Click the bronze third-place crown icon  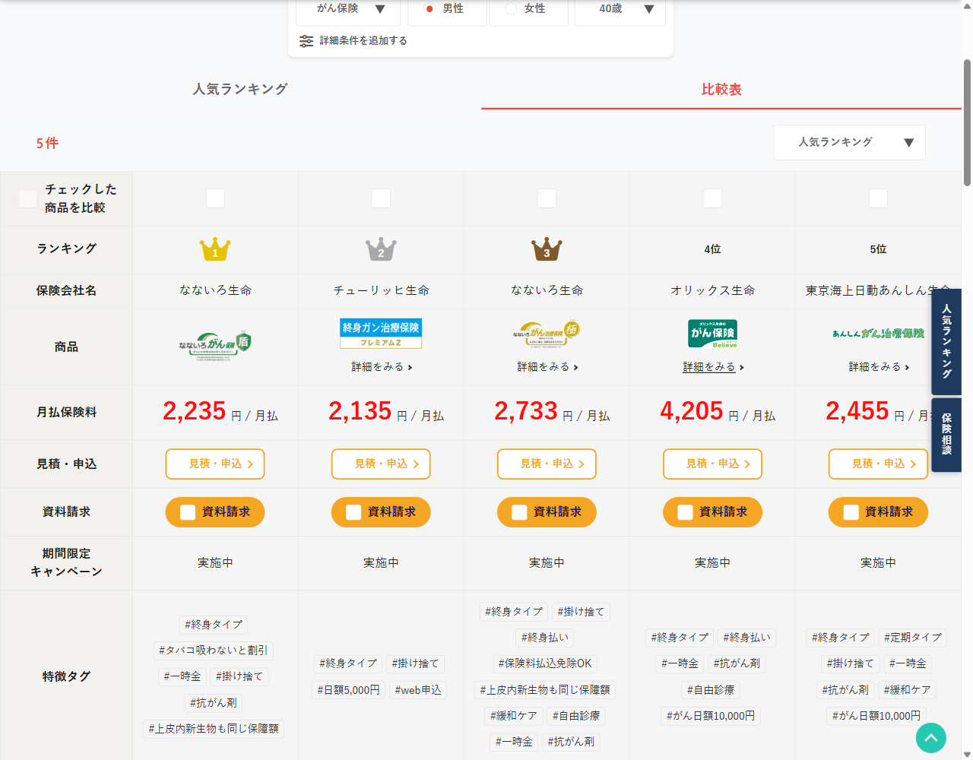tap(547, 249)
